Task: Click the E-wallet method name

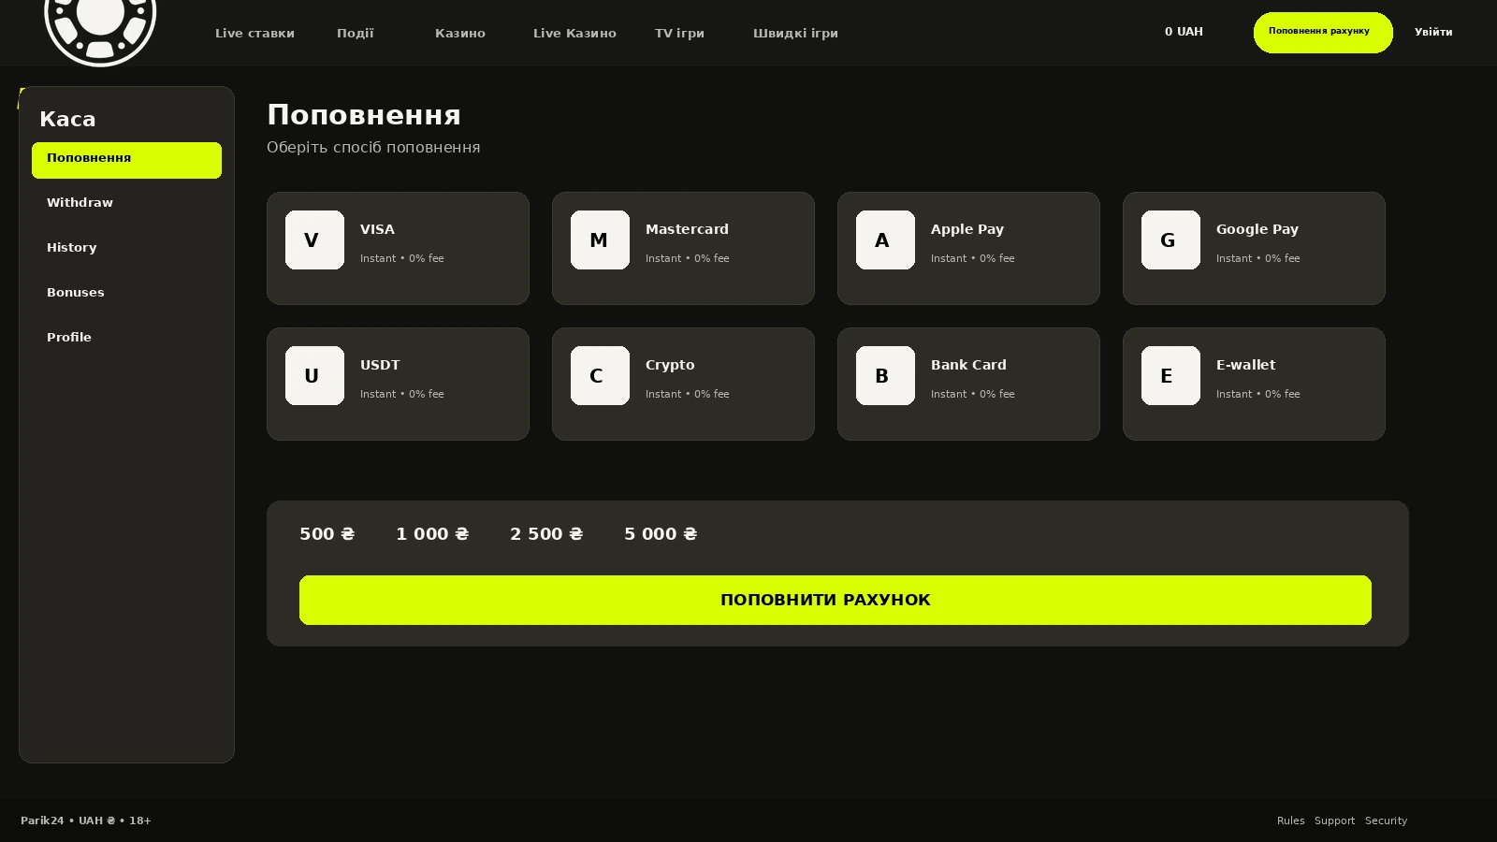Action: click(1245, 365)
